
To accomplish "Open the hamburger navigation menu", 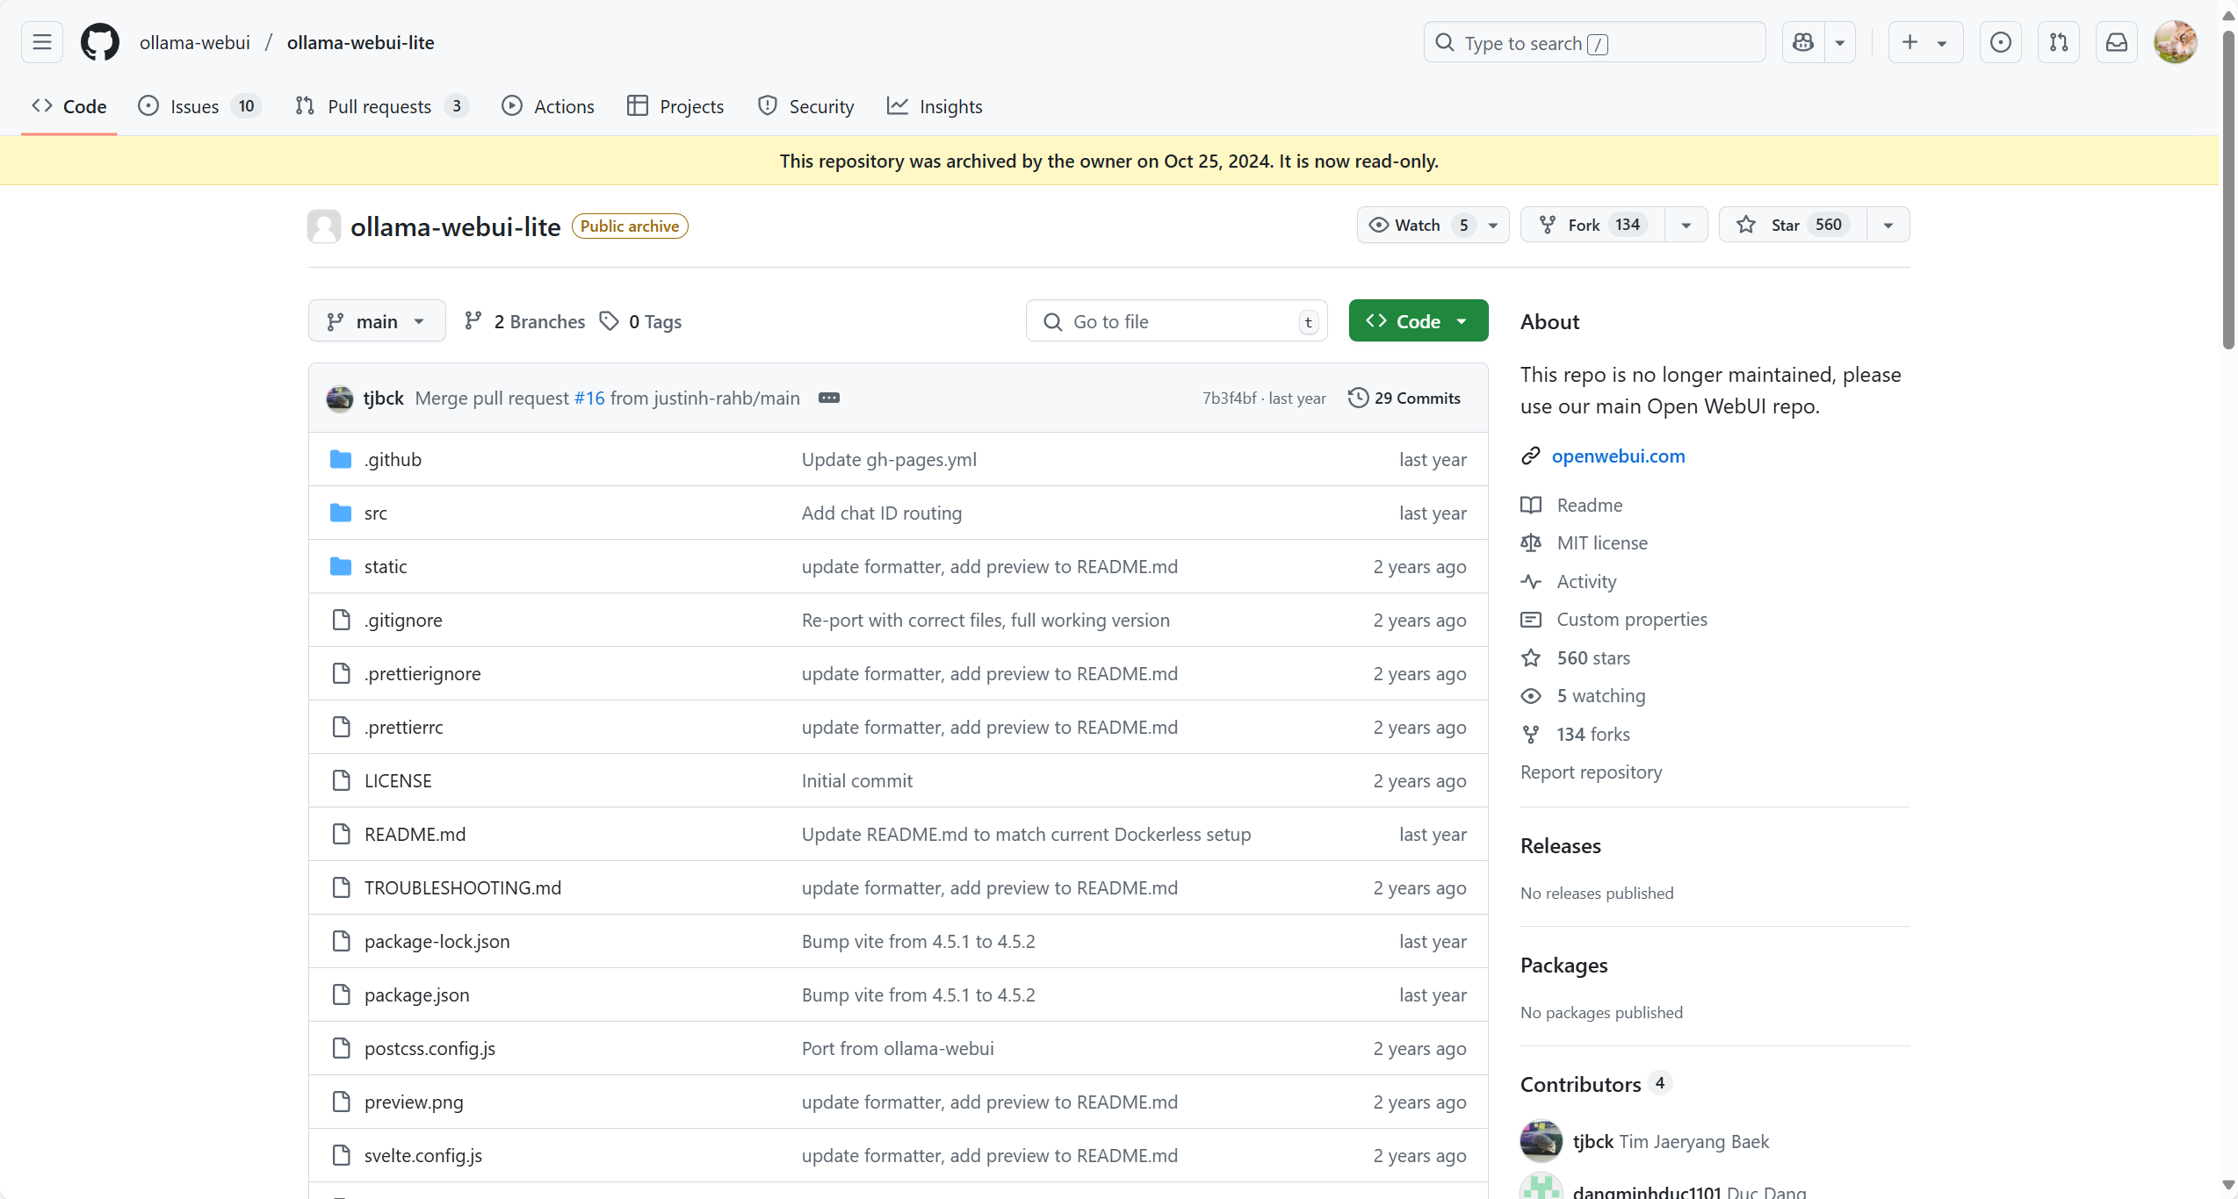I will point(42,42).
